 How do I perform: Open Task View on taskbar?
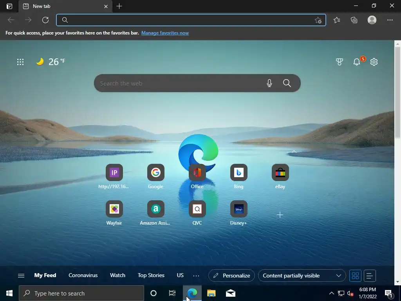pyautogui.click(x=172, y=293)
